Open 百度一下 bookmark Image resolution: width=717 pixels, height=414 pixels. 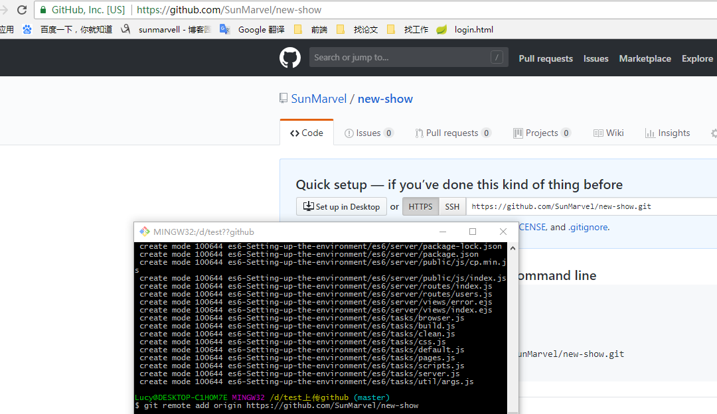click(x=76, y=30)
